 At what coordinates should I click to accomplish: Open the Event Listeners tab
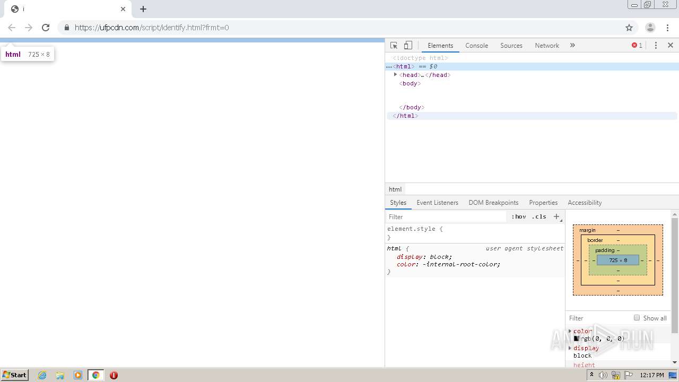(x=437, y=203)
